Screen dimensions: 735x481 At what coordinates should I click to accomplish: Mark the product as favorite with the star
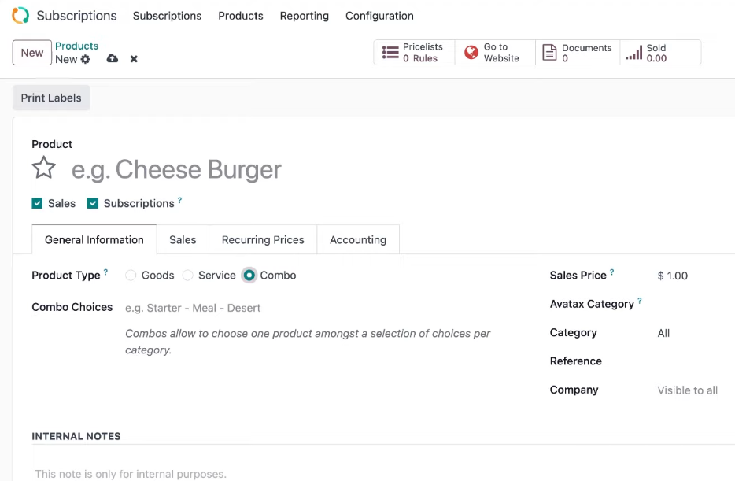click(44, 168)
